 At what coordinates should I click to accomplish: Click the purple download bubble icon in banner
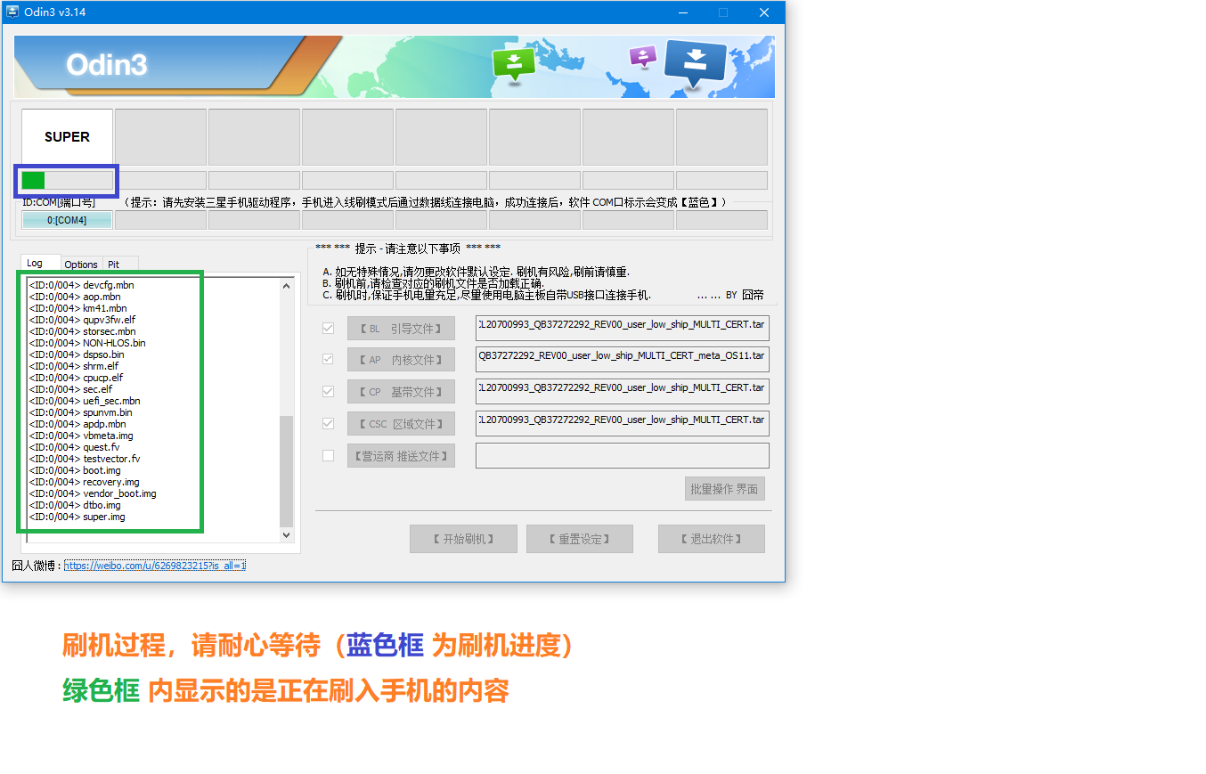pyautogui.click(x=642, y=56)
